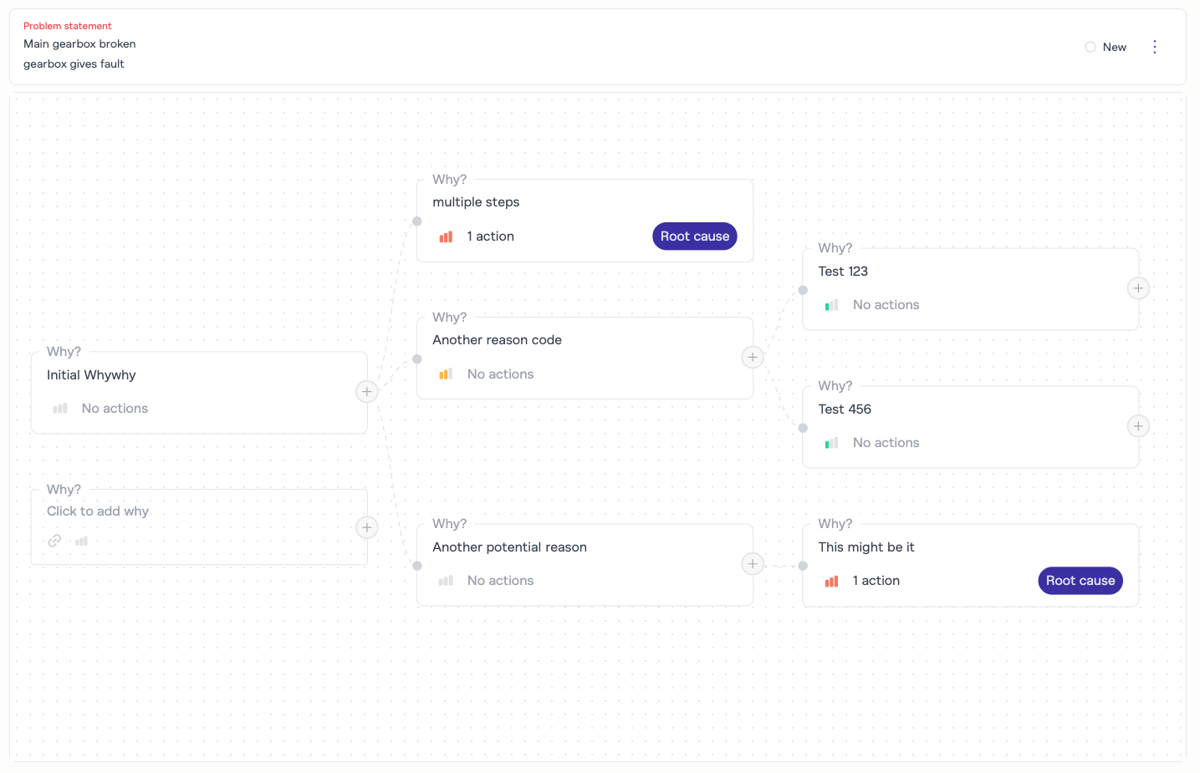1200x773 pixels.
Task: Click red priority icon in This might be it
Action: [831, 581]
